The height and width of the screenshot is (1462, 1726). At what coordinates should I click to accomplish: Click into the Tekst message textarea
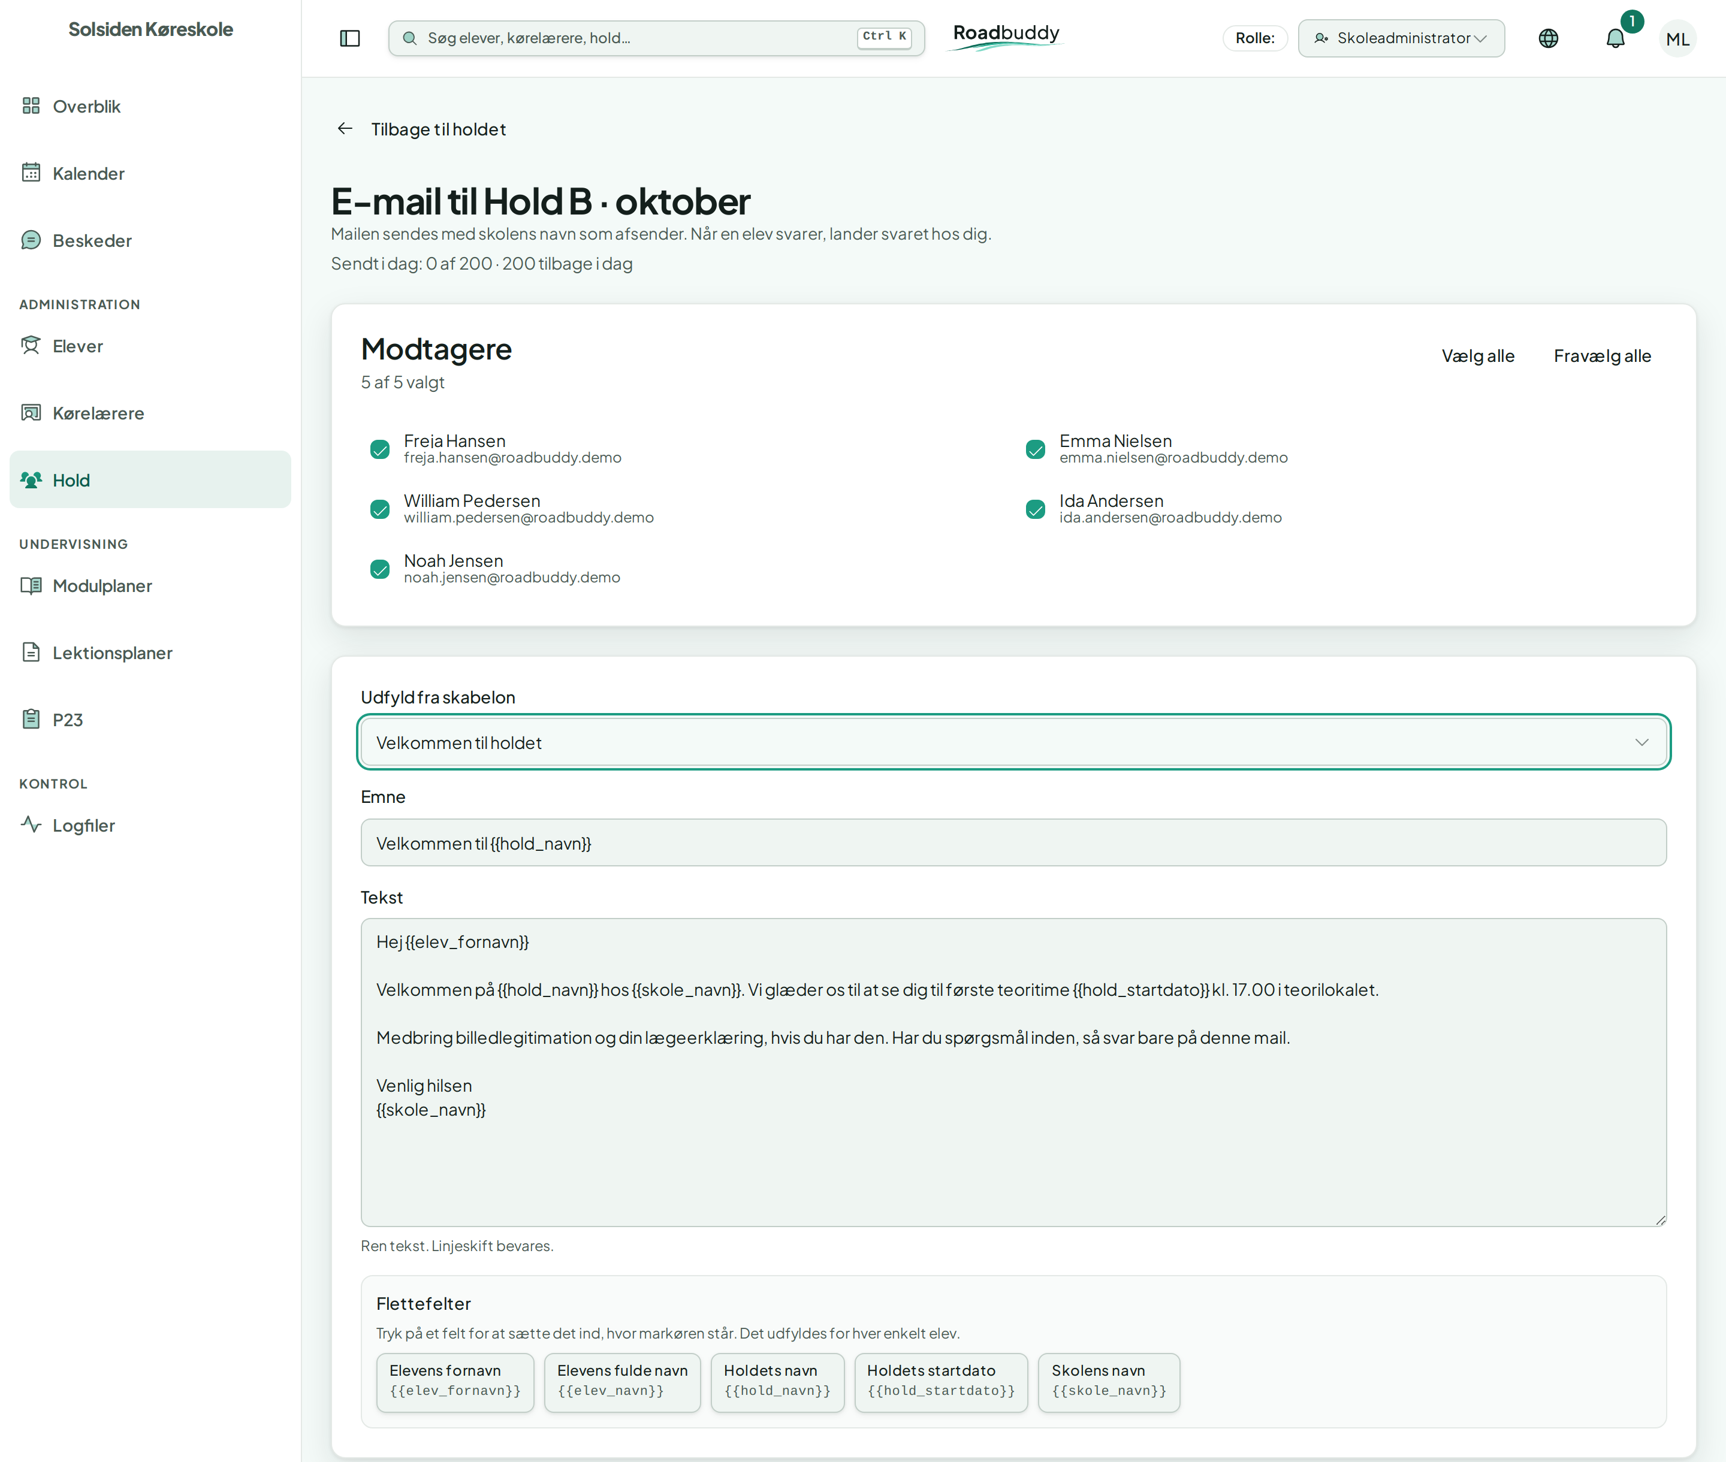[1013, 1072]
